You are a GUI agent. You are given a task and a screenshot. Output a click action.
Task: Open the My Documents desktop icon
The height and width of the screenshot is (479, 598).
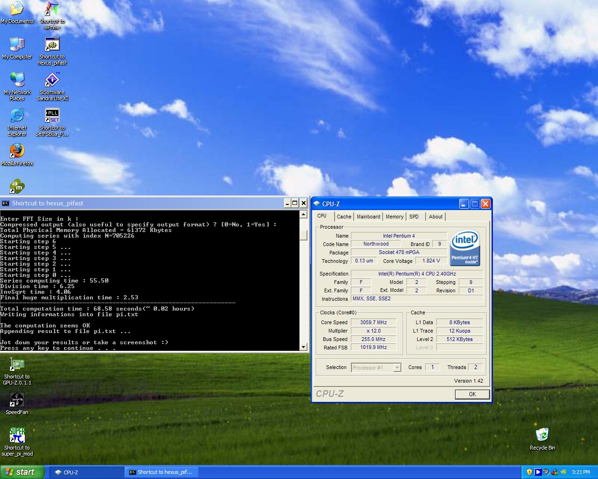coord(17,13)
